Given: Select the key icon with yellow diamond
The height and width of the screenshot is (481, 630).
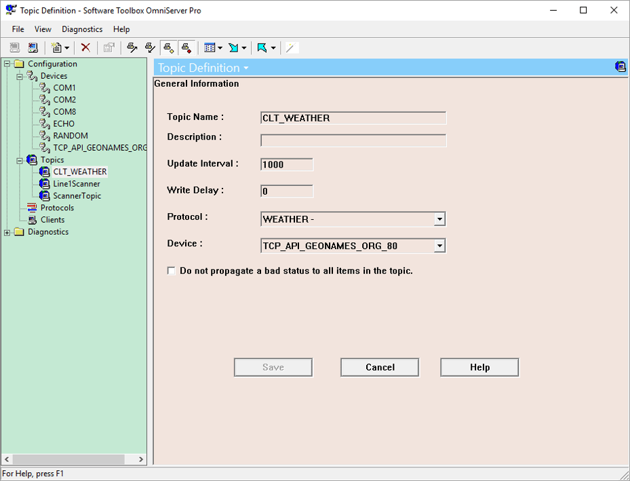Looking at the screenshot, I should tap(168, 47).
